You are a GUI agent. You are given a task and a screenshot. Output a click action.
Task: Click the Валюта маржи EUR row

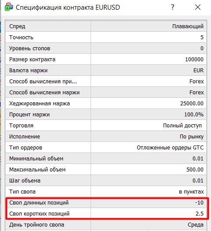tap(106, 71)
